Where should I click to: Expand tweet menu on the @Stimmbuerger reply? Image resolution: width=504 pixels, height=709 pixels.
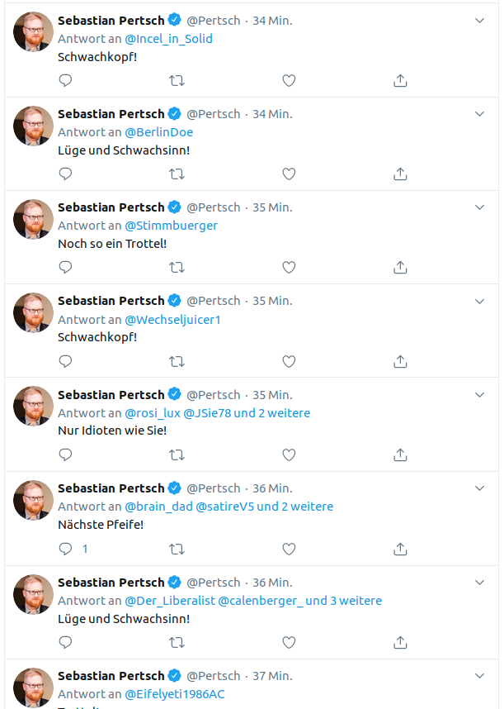(480, 207)
